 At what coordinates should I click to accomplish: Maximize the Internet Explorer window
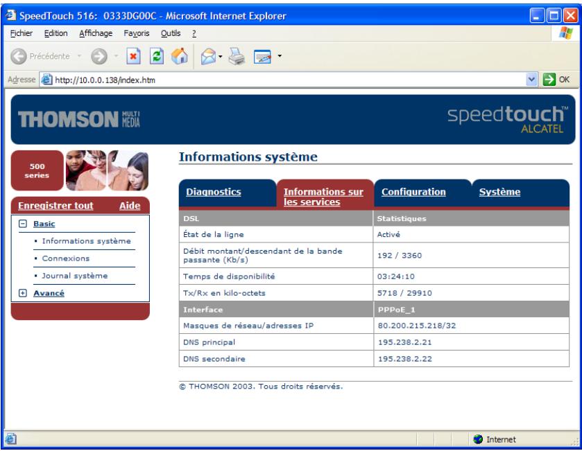tap(554, 15)
